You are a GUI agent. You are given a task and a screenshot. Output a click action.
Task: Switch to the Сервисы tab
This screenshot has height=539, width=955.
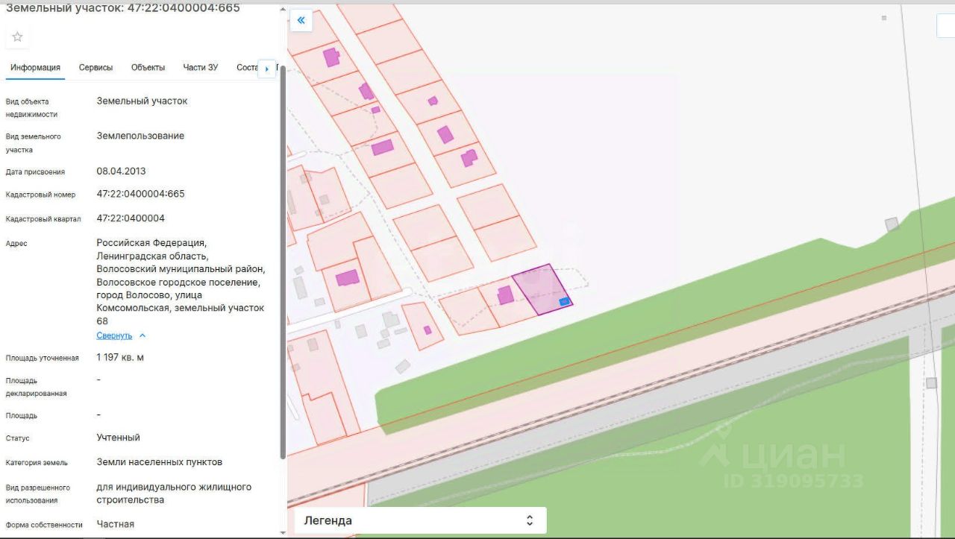(x=95, y=68)
